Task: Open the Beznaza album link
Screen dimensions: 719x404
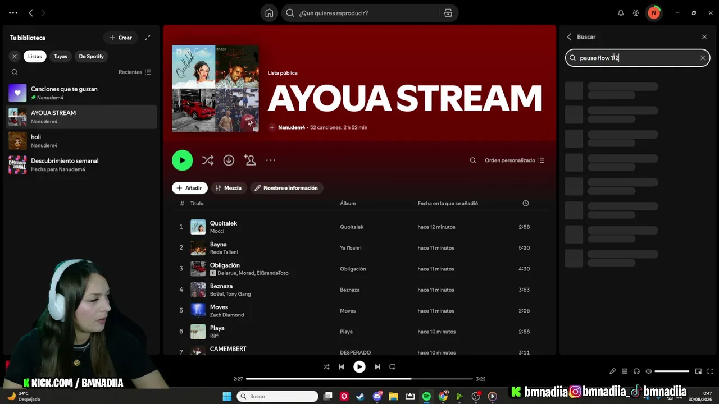Action: pos(350,290)
